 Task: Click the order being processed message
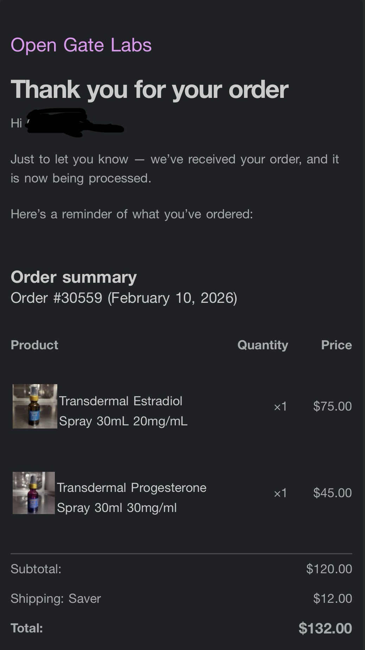(x=174, y=169)
